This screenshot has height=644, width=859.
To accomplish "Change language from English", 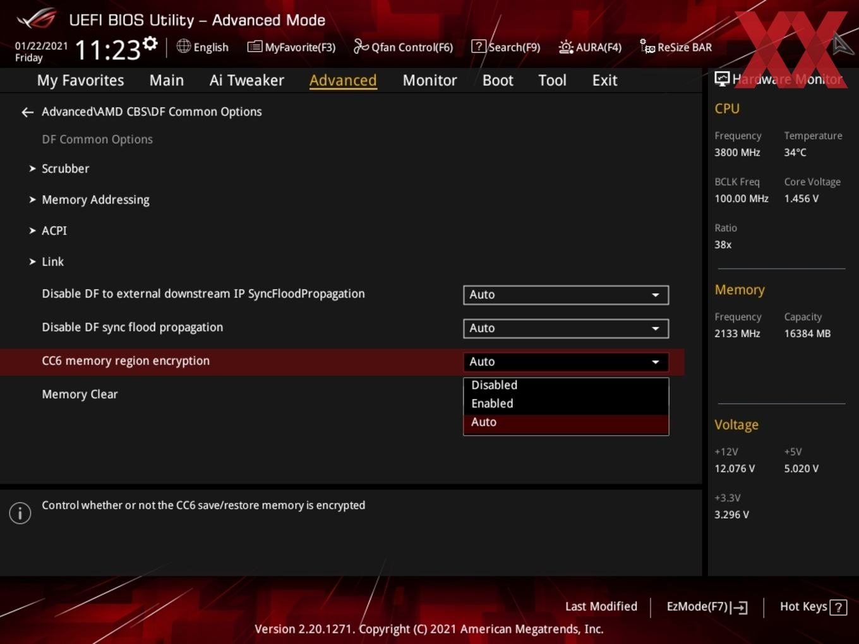I will (203, 47).
